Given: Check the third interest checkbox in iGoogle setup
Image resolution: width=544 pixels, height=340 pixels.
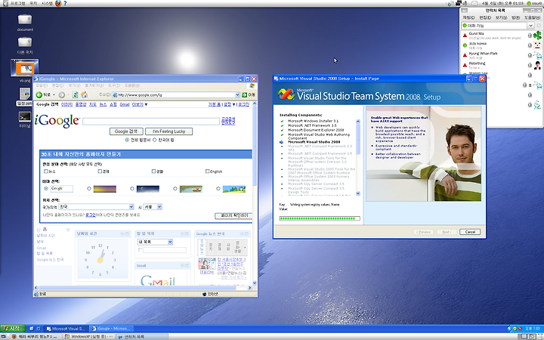Looking at the screenshot, I should tap(153, 171).
